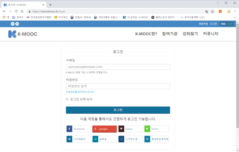Bookmark this page with the star icon

pos(212,12)
